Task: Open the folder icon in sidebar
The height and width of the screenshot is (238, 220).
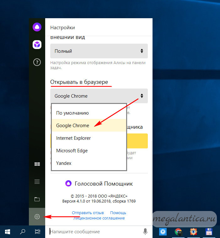Action: click(37, 199)
